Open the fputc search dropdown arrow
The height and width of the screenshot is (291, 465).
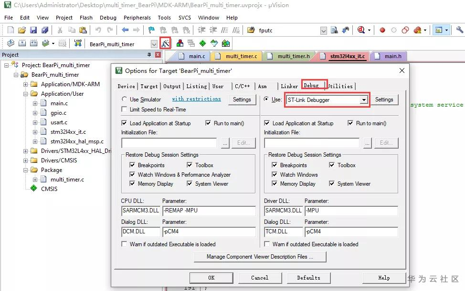[x=324, y=30]
